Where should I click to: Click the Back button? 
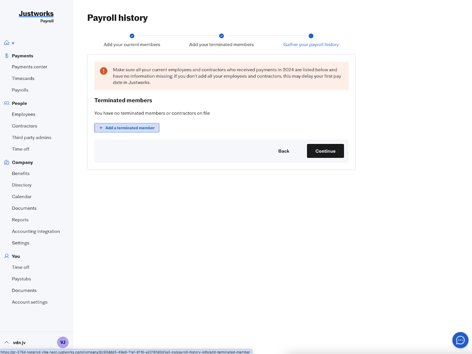click(x=283, y=151)
